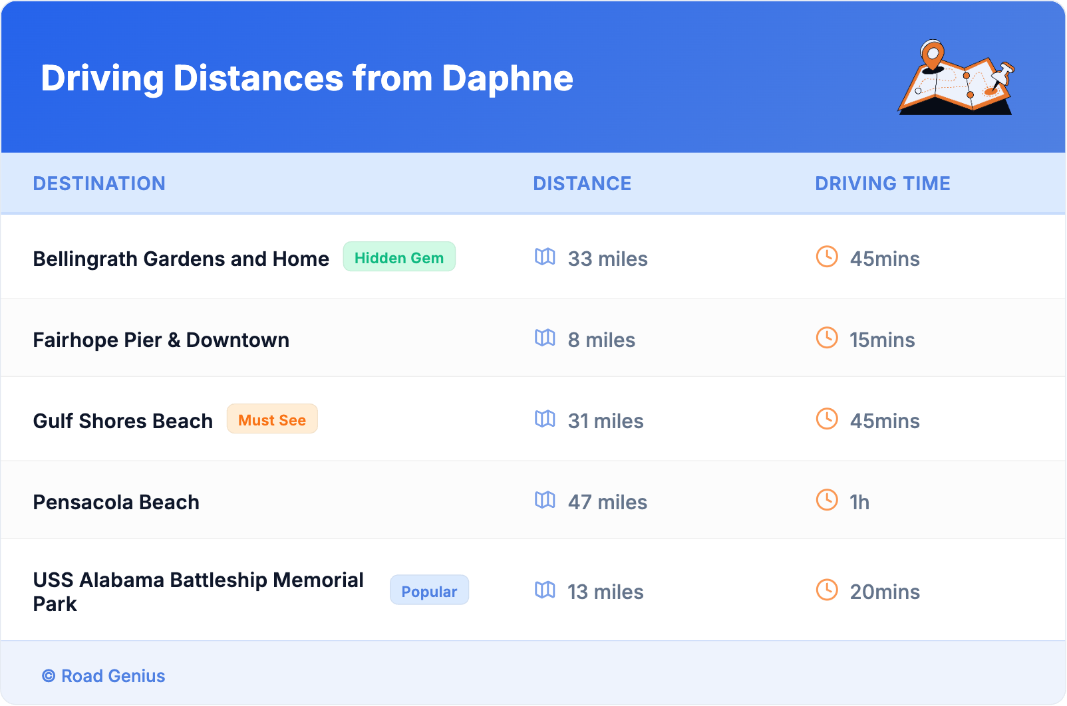Screen dimensions: 1067x706
Task: Click map icon beside 33 miles
Action: pos(544,257)
